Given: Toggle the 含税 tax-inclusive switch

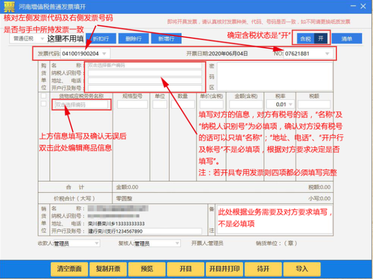Looking at the screenshot, I should pyautogui.click(x=312, y=38).
